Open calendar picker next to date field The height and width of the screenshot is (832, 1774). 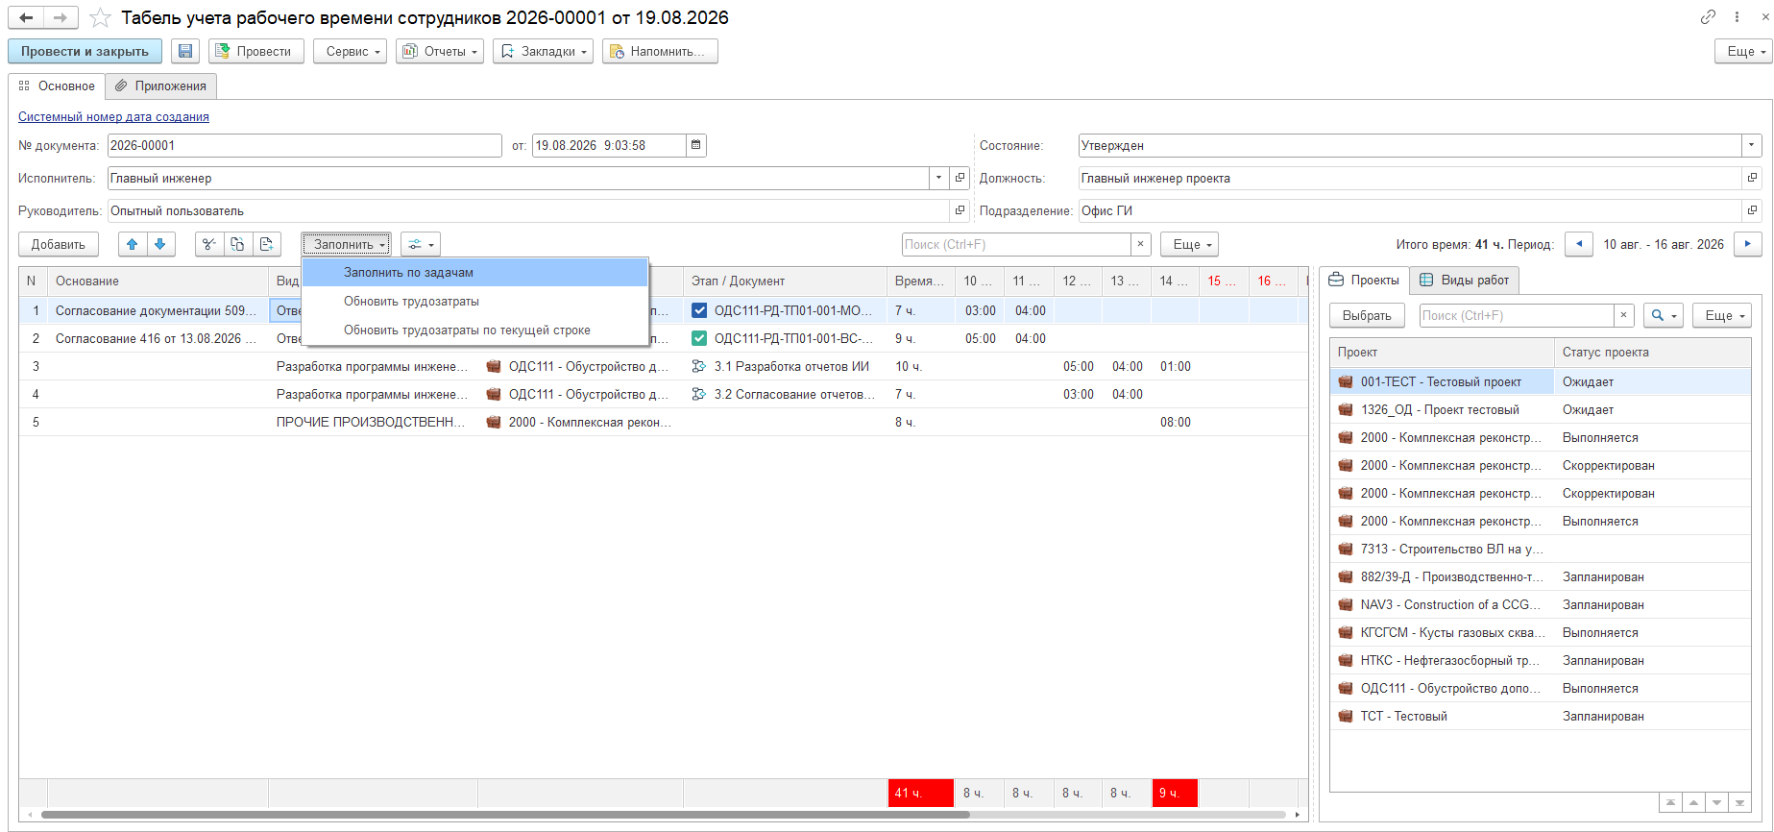696,145
